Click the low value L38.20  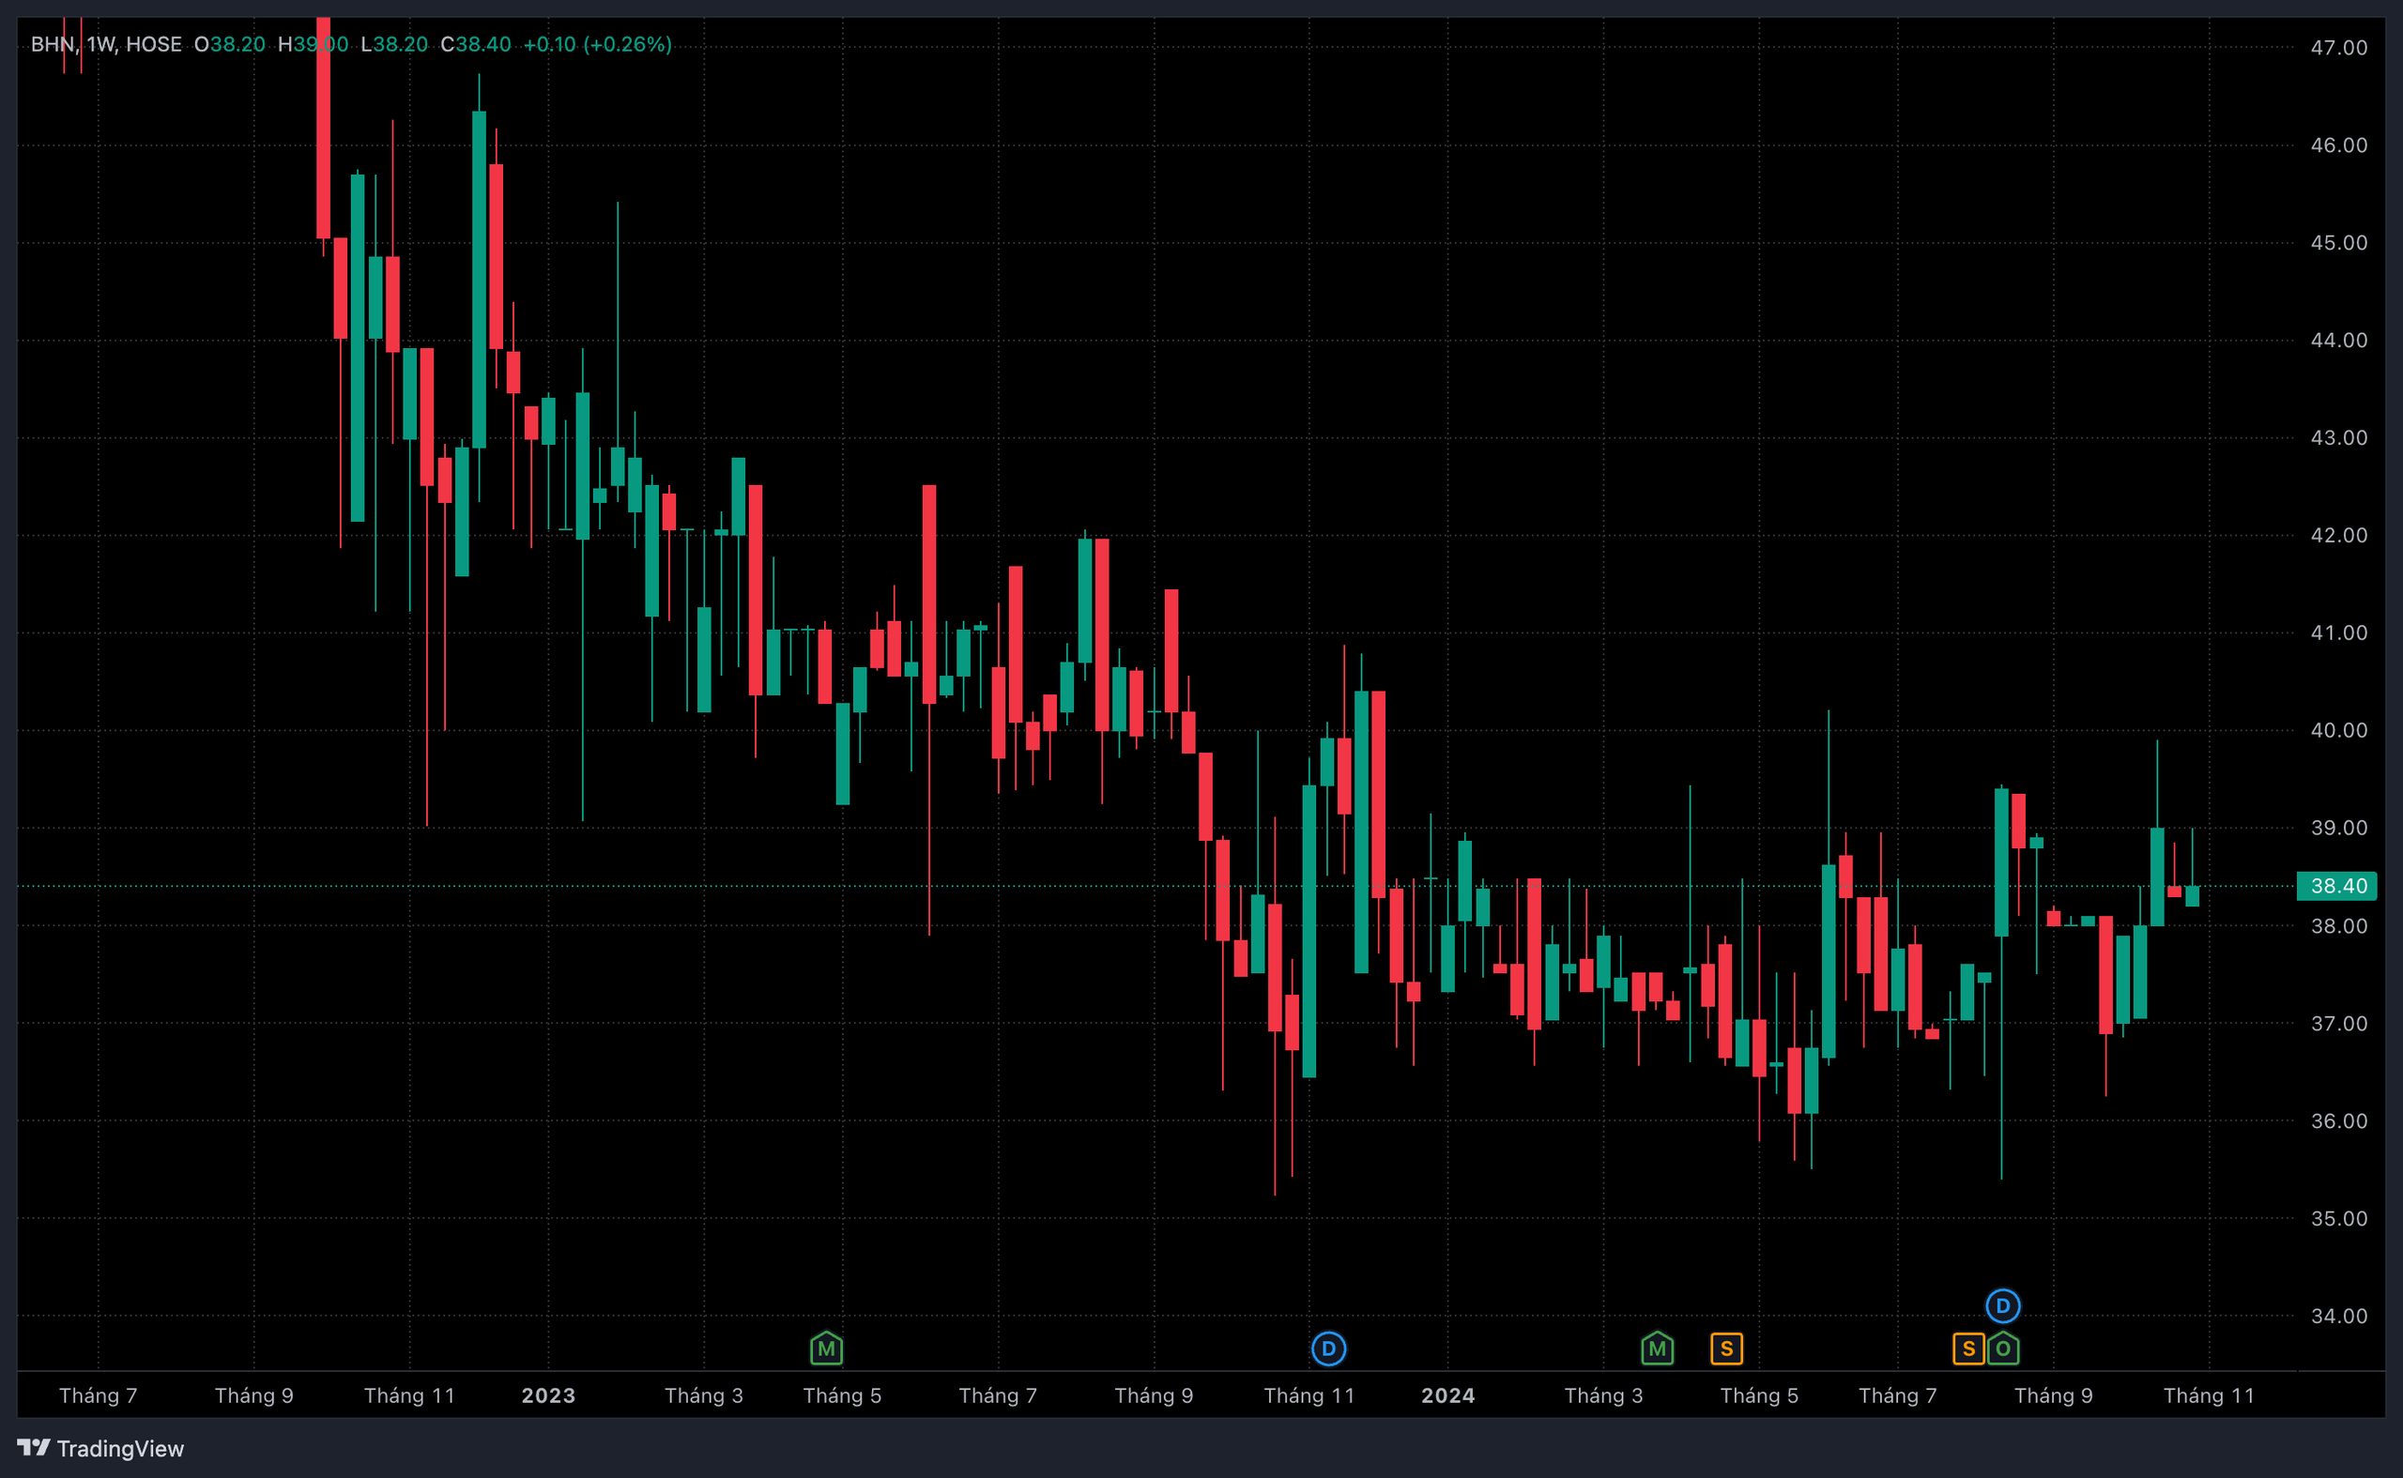(x=394, y=44)
